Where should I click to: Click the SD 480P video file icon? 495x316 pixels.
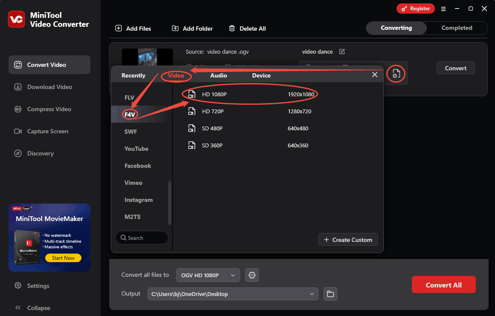191,128
